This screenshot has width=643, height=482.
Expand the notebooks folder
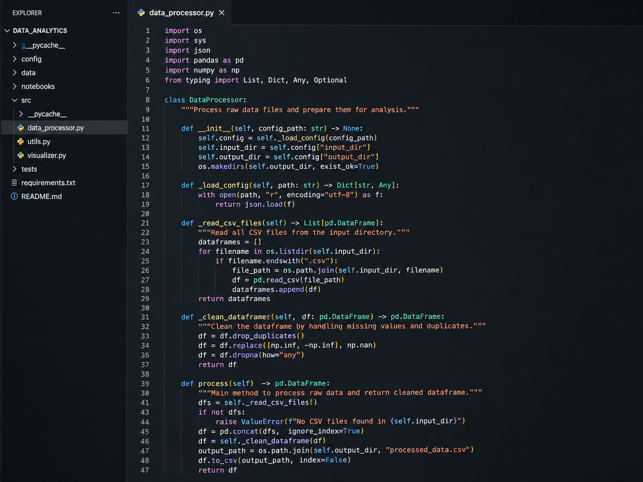(15, 87)
